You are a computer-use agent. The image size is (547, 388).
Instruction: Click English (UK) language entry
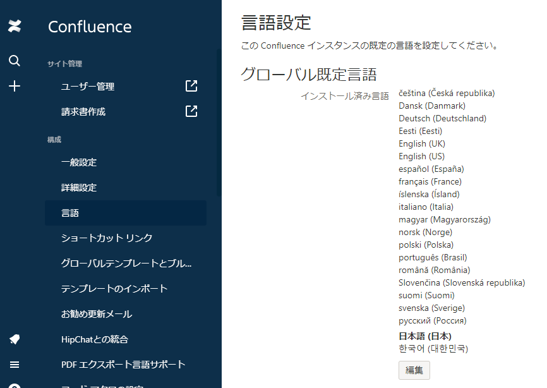pos(422,143)
